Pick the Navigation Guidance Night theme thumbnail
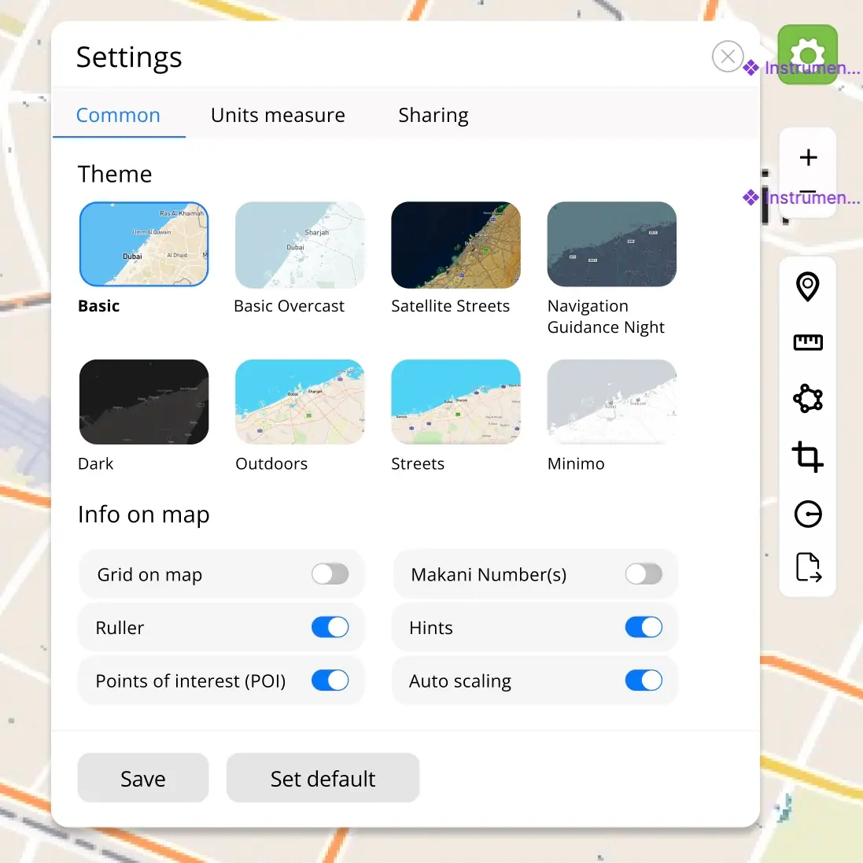This screenshot has width=863, height=863. (611, 245)
